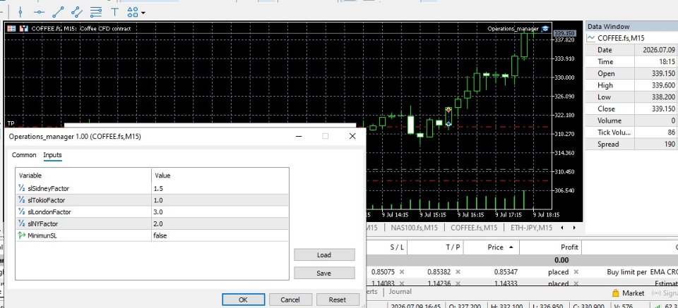This screenshot has width=678, height=308.
Task: Click the Date row in Data Window
Action: [x=631, y=50]
